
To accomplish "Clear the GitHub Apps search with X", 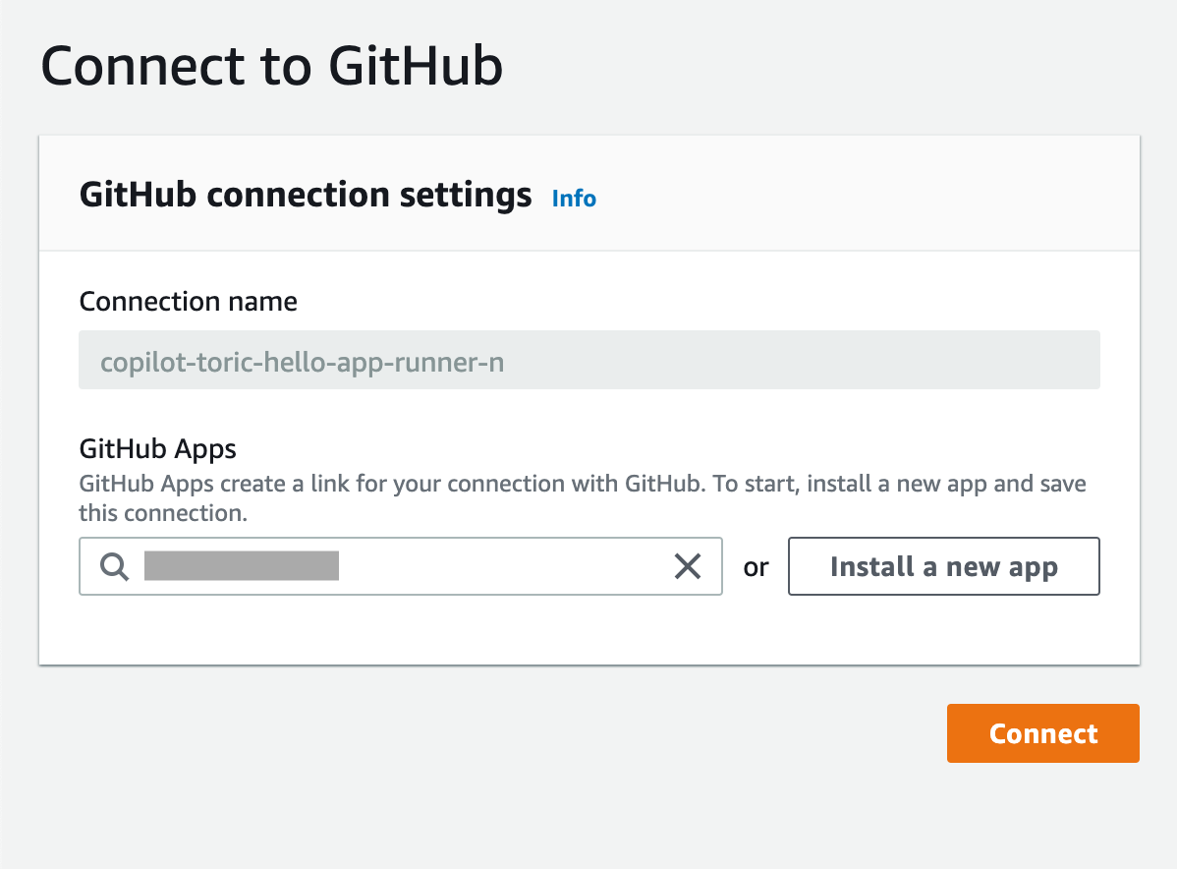I will click(687, 566).
